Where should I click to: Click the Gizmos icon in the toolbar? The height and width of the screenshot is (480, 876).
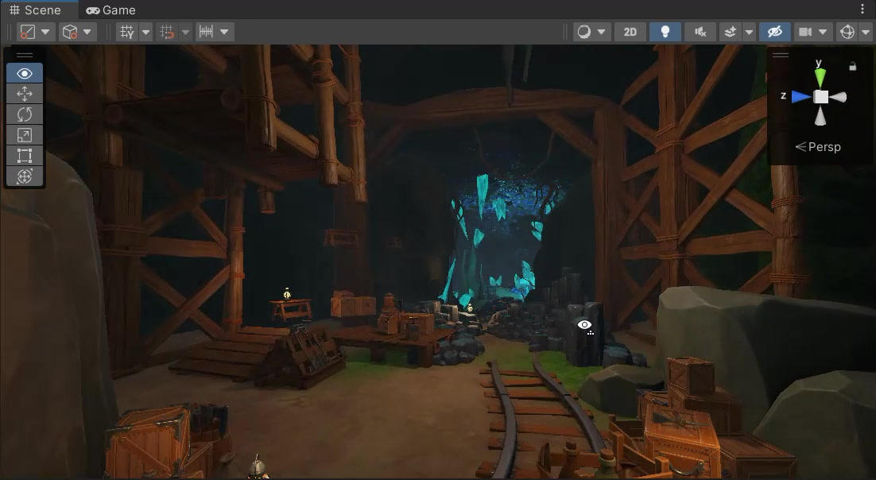(847, 32)
